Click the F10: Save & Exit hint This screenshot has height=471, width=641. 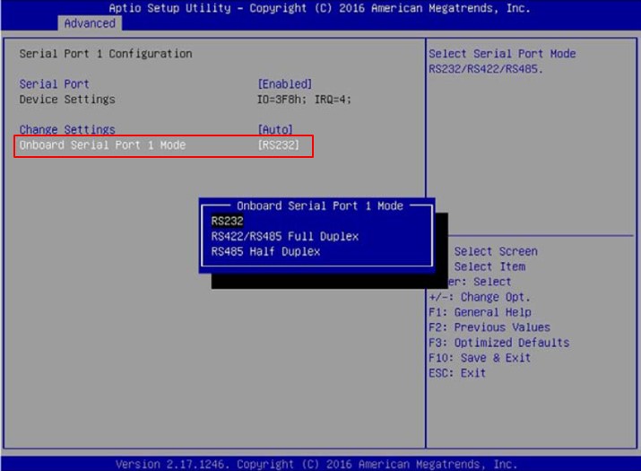480,358
